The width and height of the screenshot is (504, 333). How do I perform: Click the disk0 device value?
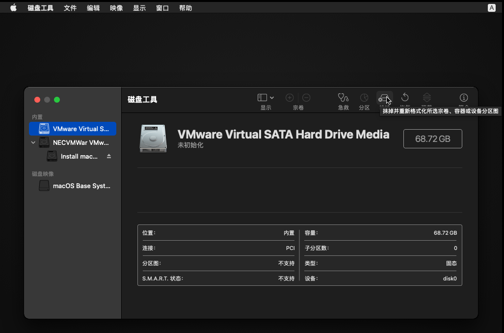point(450,278)
